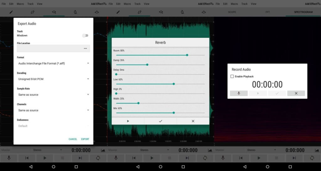Preview reverb with the dialog play button
This screenshot has height=171, width=321.
coord(128,121)
